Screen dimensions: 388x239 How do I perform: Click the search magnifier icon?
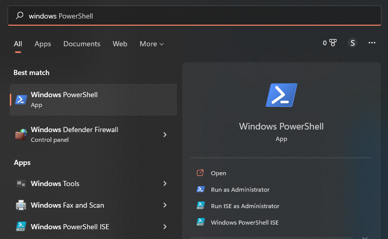[20, 15]
